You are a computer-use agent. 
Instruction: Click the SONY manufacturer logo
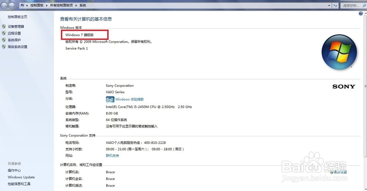[x=344, y=86]
